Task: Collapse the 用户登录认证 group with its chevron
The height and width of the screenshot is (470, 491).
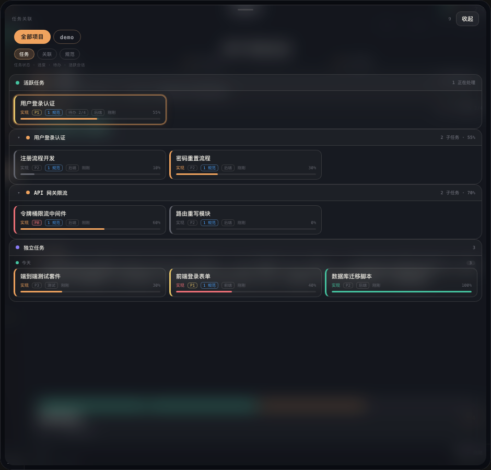Action: [19, 137]
